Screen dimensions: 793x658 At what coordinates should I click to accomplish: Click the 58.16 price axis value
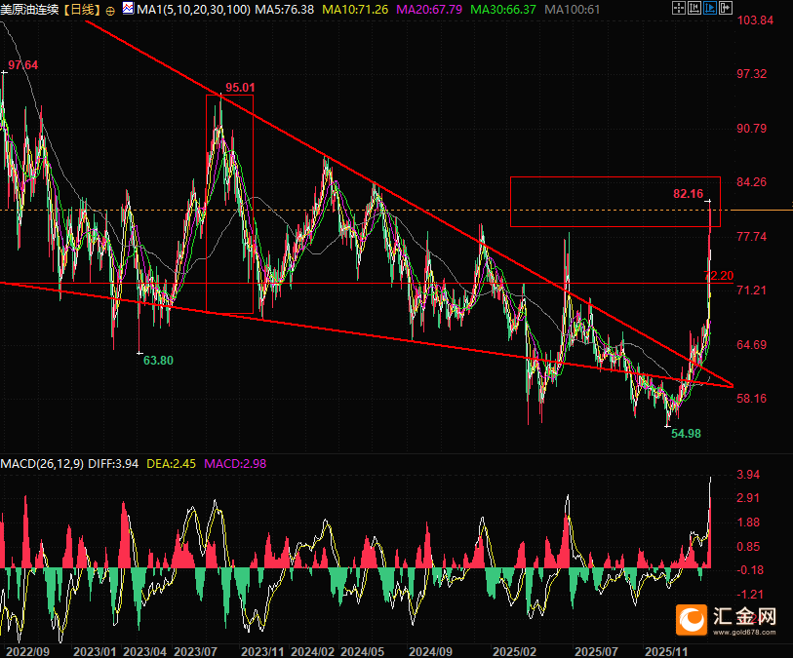tap(751, 399)
